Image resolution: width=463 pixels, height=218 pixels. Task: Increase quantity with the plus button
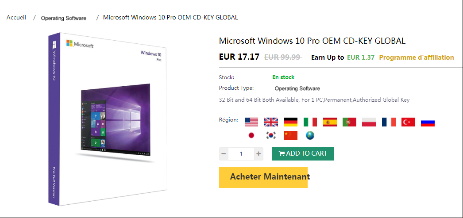tap(259, 154)
